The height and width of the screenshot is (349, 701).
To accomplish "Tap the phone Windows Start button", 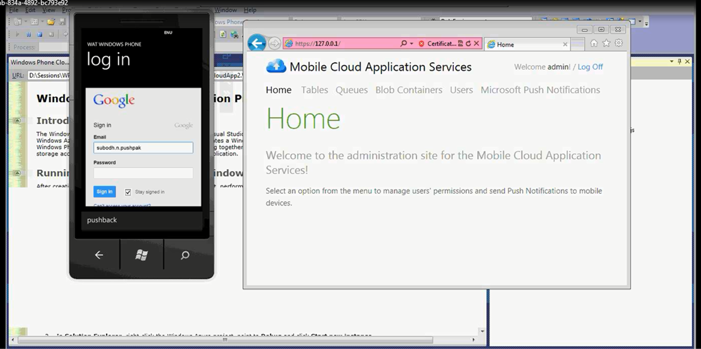I will pos(142,255).
